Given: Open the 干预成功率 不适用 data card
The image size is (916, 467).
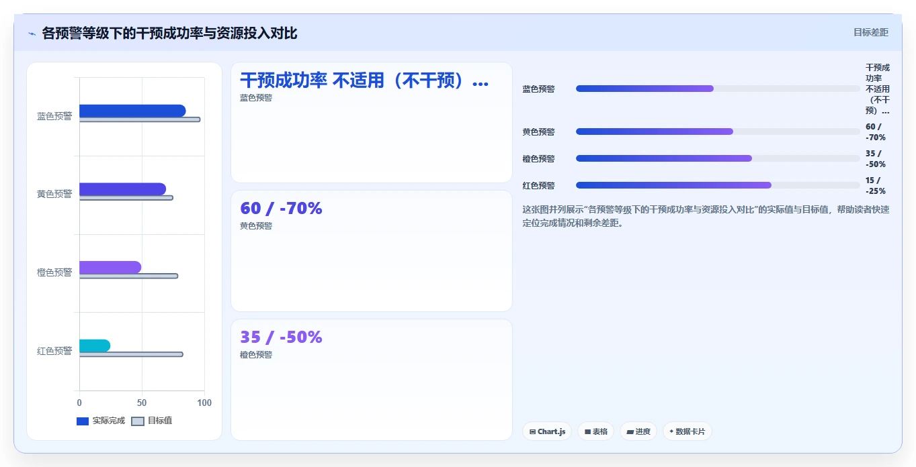Looking at the screenshot, I should pos(372,122).
